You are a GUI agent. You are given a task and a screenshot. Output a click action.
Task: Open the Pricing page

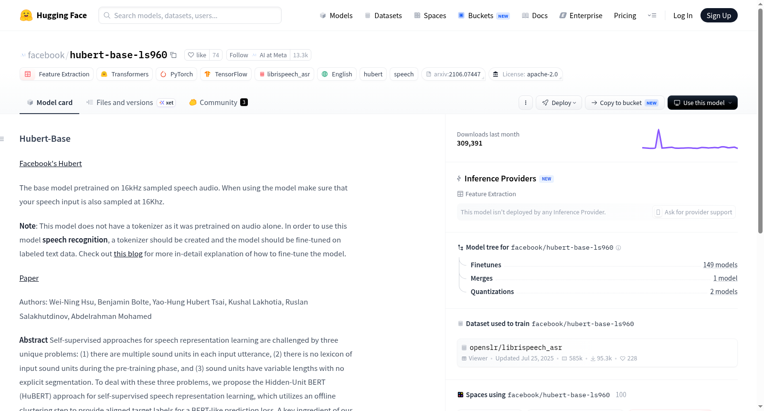(625, 15)
